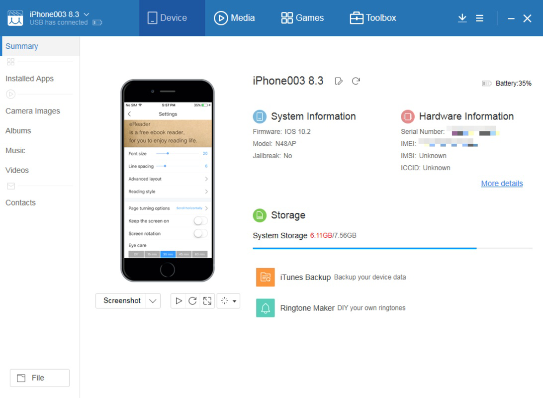Click the System Storage progress bar
Image resolution: width=543 pixels, height=398 pixels.
tap(392, 248)
